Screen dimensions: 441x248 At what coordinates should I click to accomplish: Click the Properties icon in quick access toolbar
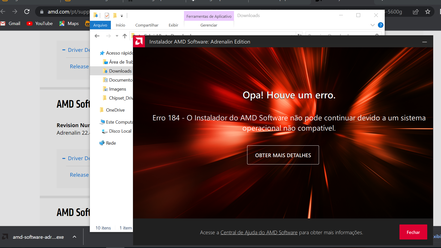click(107, 16)
